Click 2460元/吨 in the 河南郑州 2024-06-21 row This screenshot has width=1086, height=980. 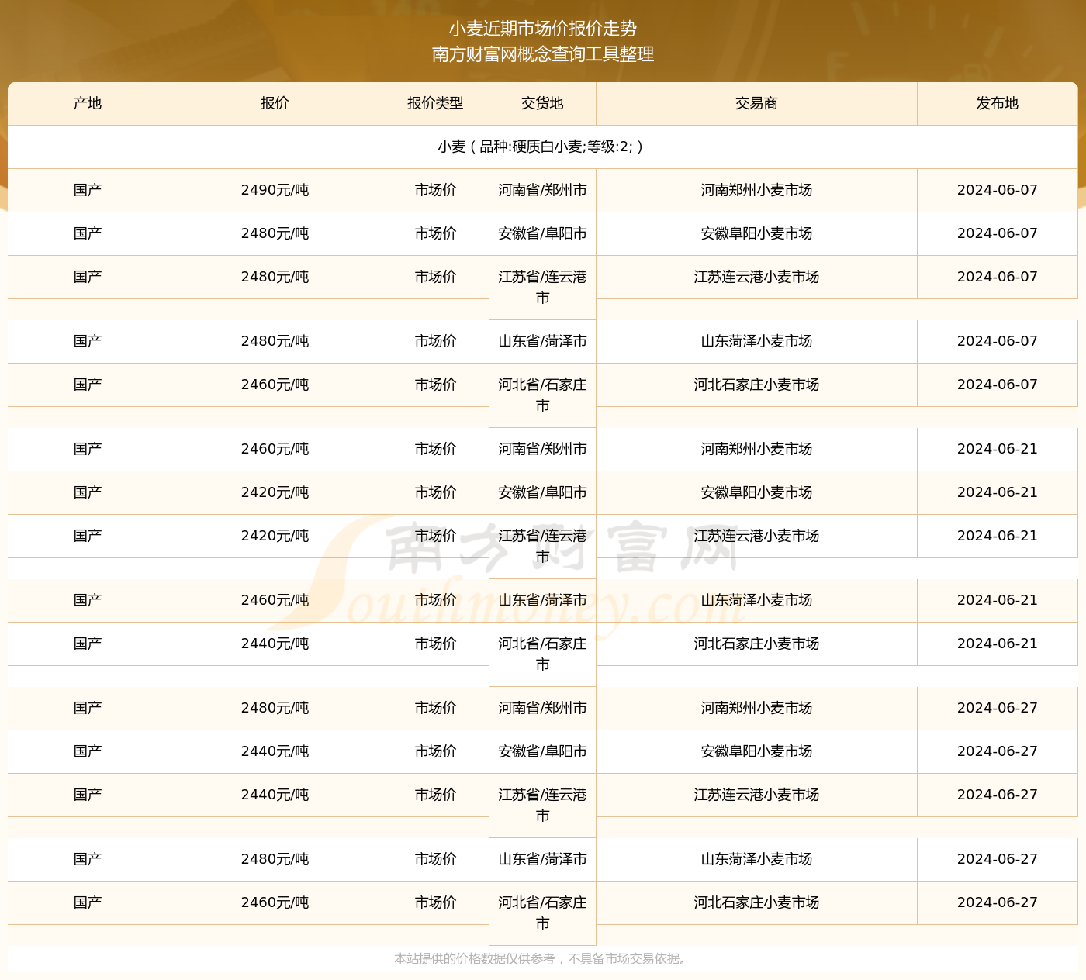click(x=275, y=449)
